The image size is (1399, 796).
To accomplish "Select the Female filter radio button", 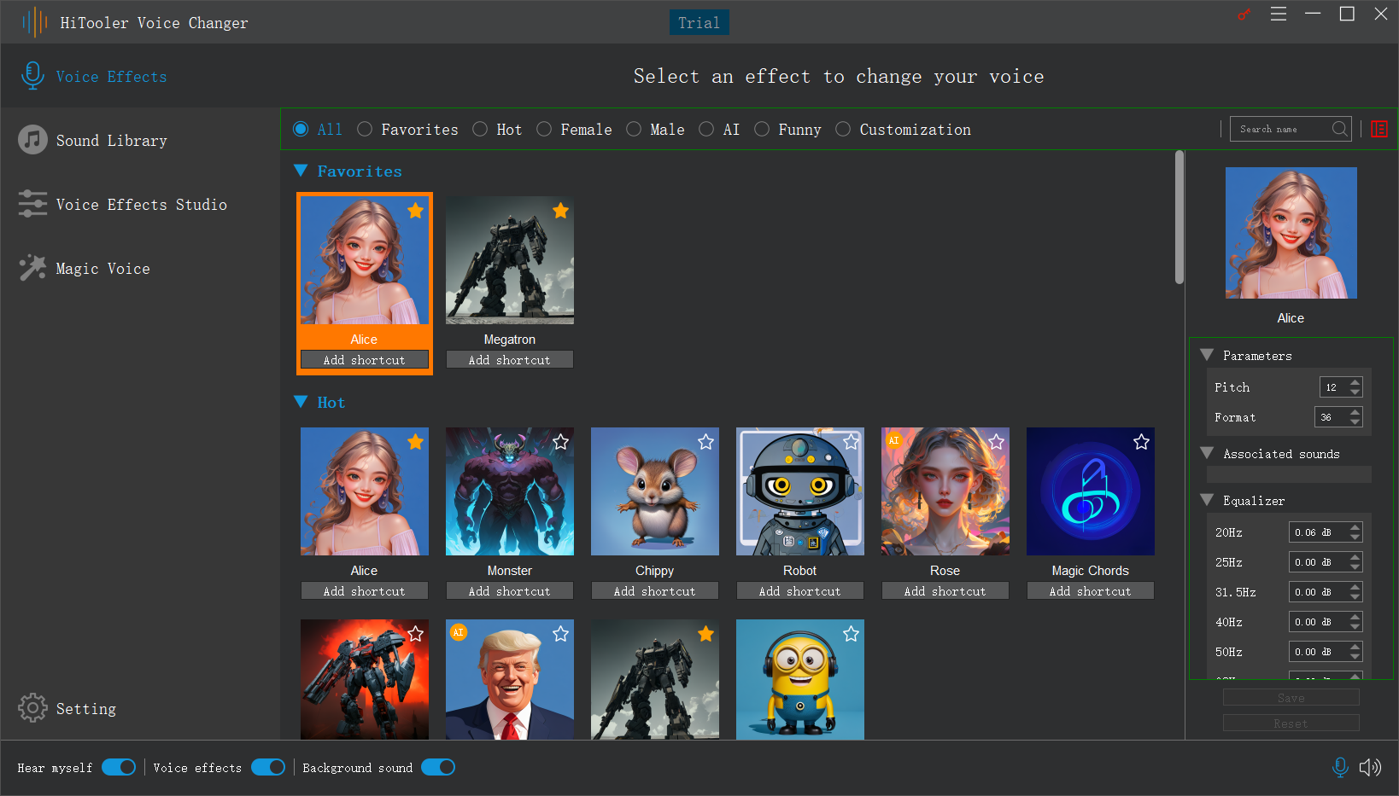I will coord(544,129).
